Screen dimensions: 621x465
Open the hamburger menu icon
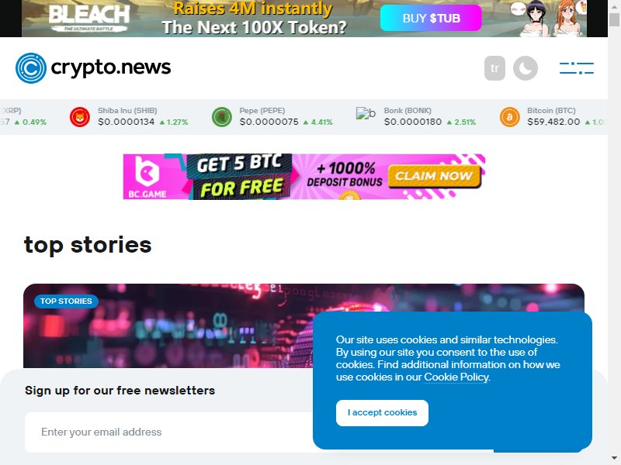576,68
